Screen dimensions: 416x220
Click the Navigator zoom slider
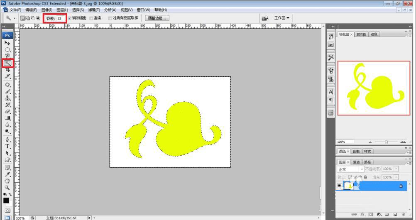pyautogui.click(x=386, y=142)
